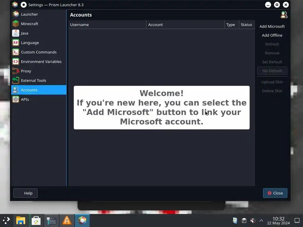Open Java settings via coffee cup icon
Screen dimensions: 303x227
click(x=16, y=33)
